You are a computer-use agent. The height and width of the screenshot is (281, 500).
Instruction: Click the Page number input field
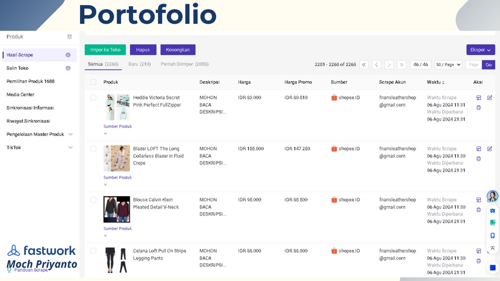[x=473, y=65]
